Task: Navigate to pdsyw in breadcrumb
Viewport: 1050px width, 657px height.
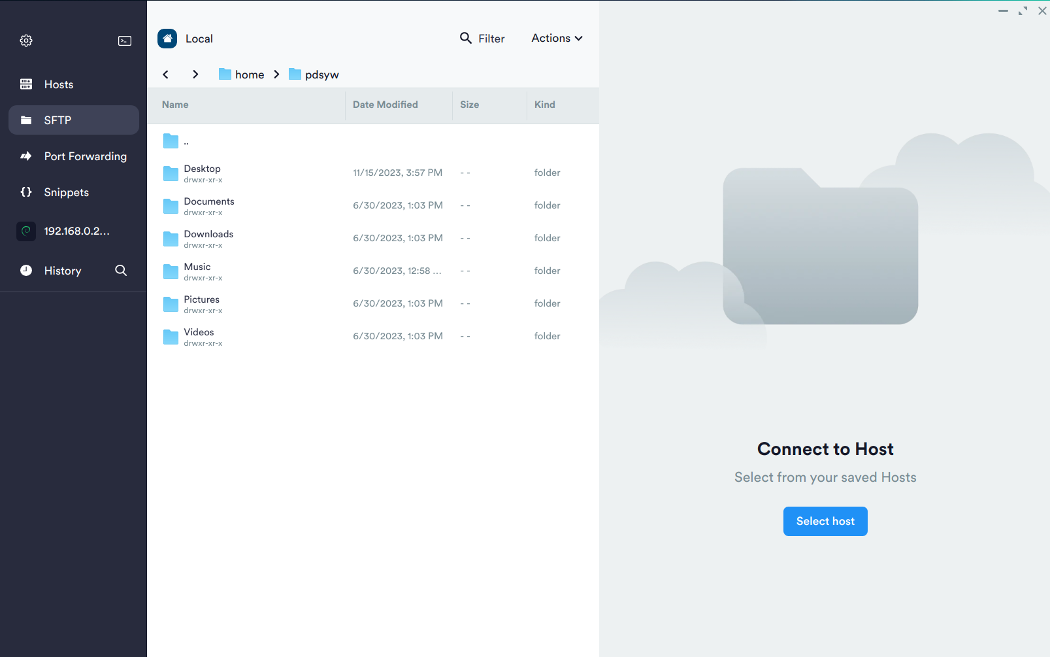Action: (x=322, y=75)
